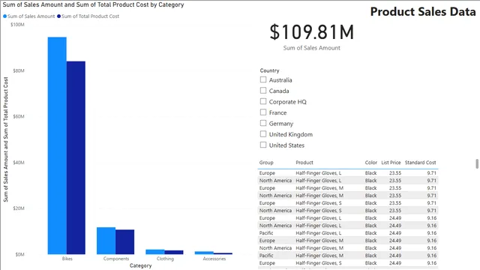
Task: Sort table by Standard Cost header
Action: pyautogui.click(x=420, y=163)
